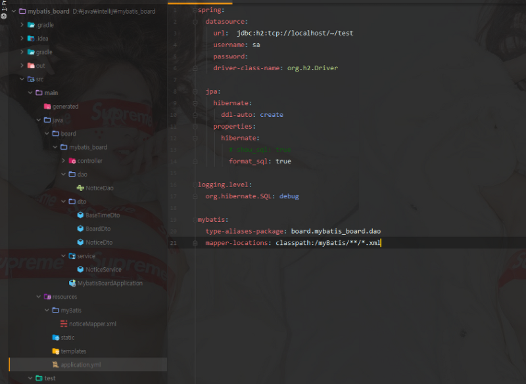Click the BoardDto class icon
This screenshot has height=384, width=526.
point(80,229)
